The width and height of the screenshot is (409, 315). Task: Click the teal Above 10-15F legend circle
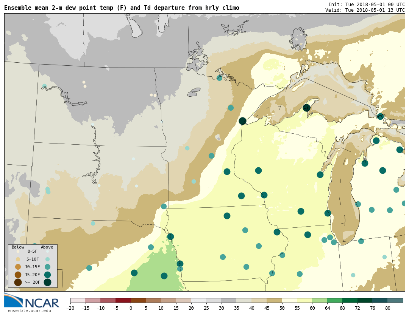[47, 267]
